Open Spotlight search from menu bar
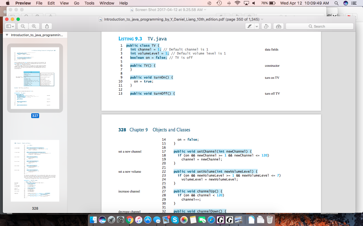This screenshot has width=363, height=226. pos(336,3)
